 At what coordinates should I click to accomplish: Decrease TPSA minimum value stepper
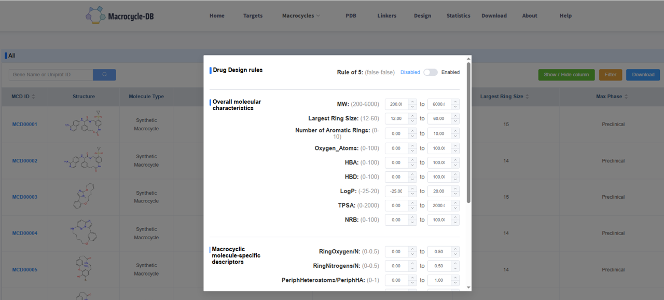[412, 208]
